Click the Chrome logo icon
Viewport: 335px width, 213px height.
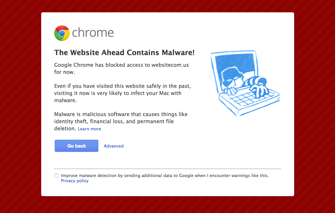tap(62, 33)
